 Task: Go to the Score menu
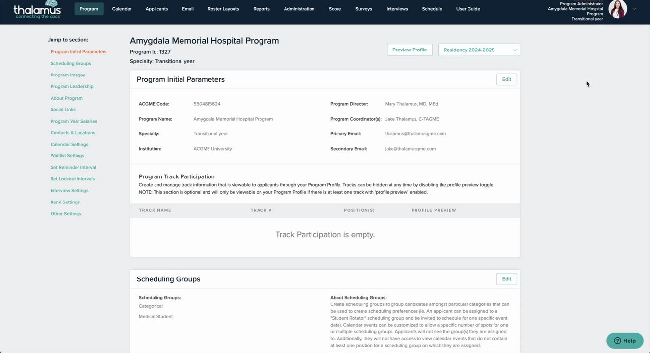335,9
